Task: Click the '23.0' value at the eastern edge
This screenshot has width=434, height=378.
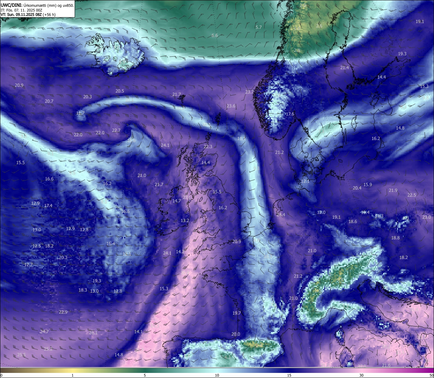Action: tap(427, 217)
